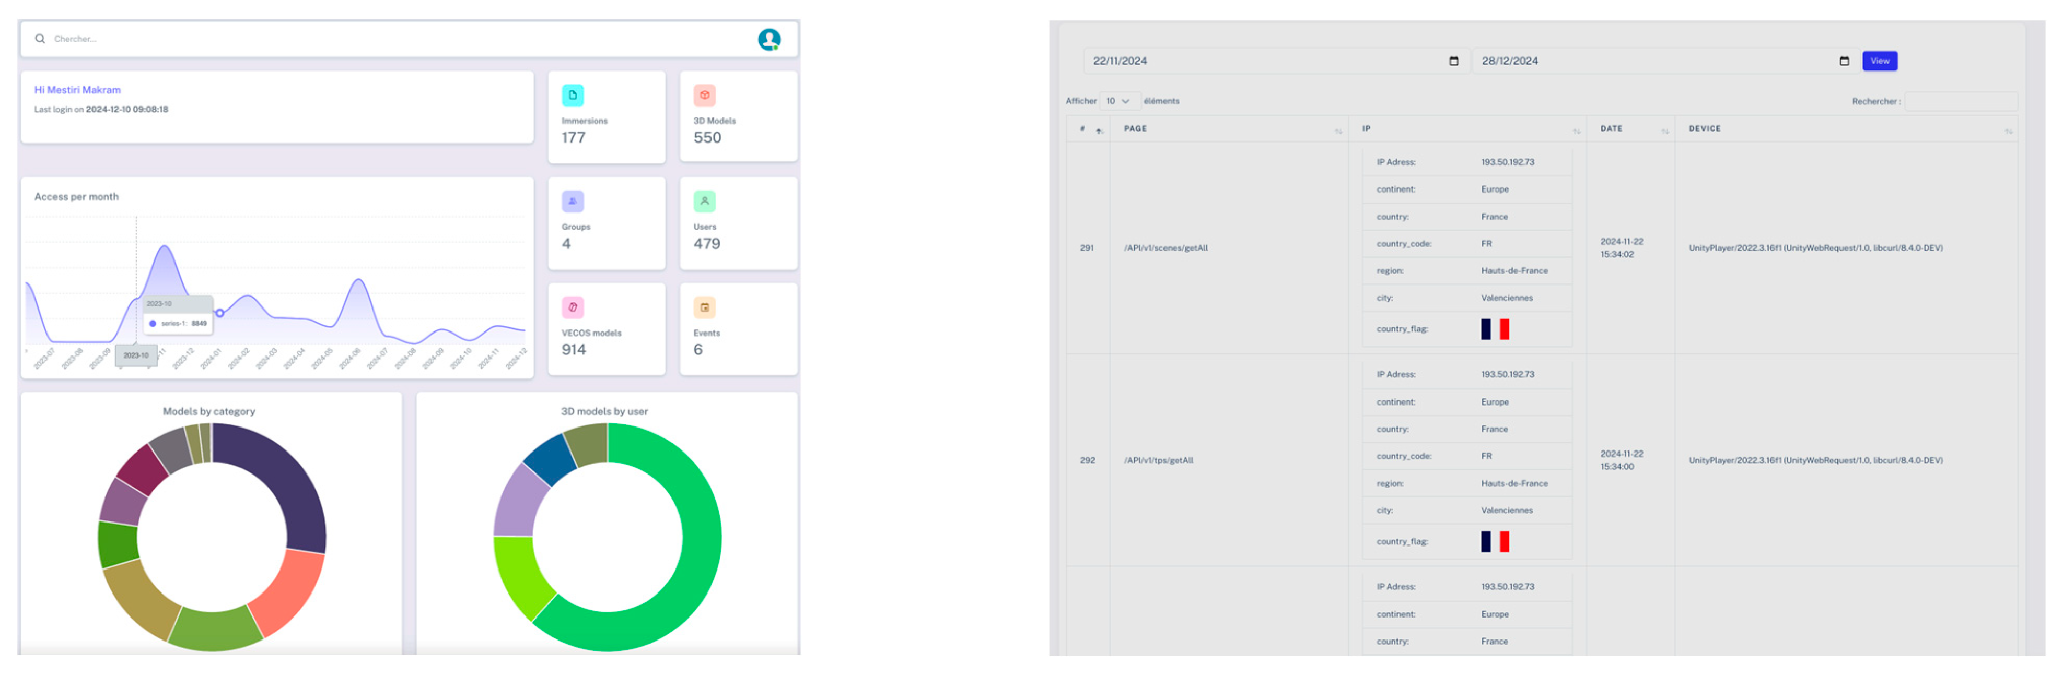Click the /API/v1/scenes/getAll page cell
The height and width of the screenshot is (676, 2063).
[1165, 248]
